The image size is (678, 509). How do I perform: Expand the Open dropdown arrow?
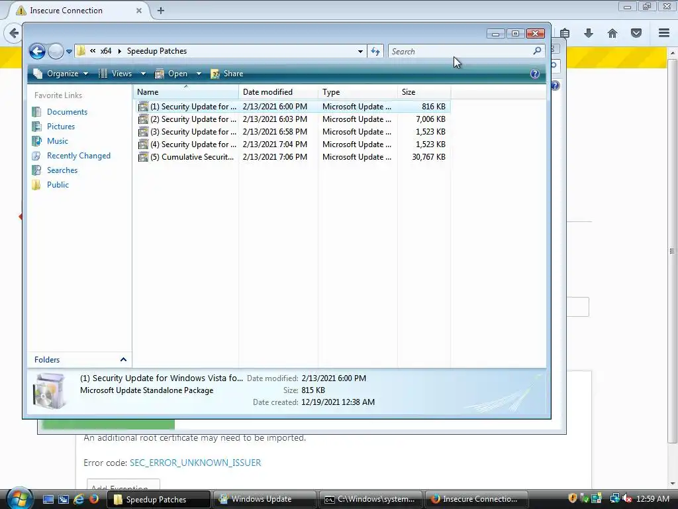(x=199, y=74)
